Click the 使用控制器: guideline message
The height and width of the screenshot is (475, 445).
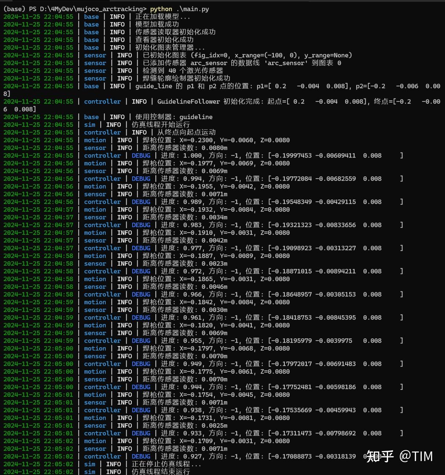[174, 117]
